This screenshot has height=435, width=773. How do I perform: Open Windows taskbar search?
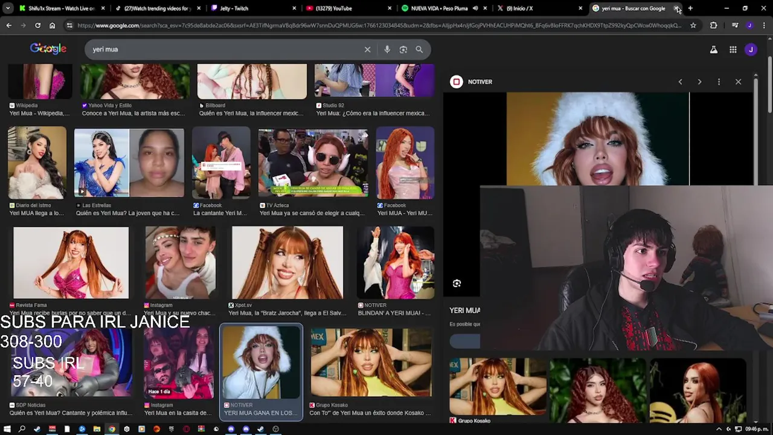(x=22, y=429)
